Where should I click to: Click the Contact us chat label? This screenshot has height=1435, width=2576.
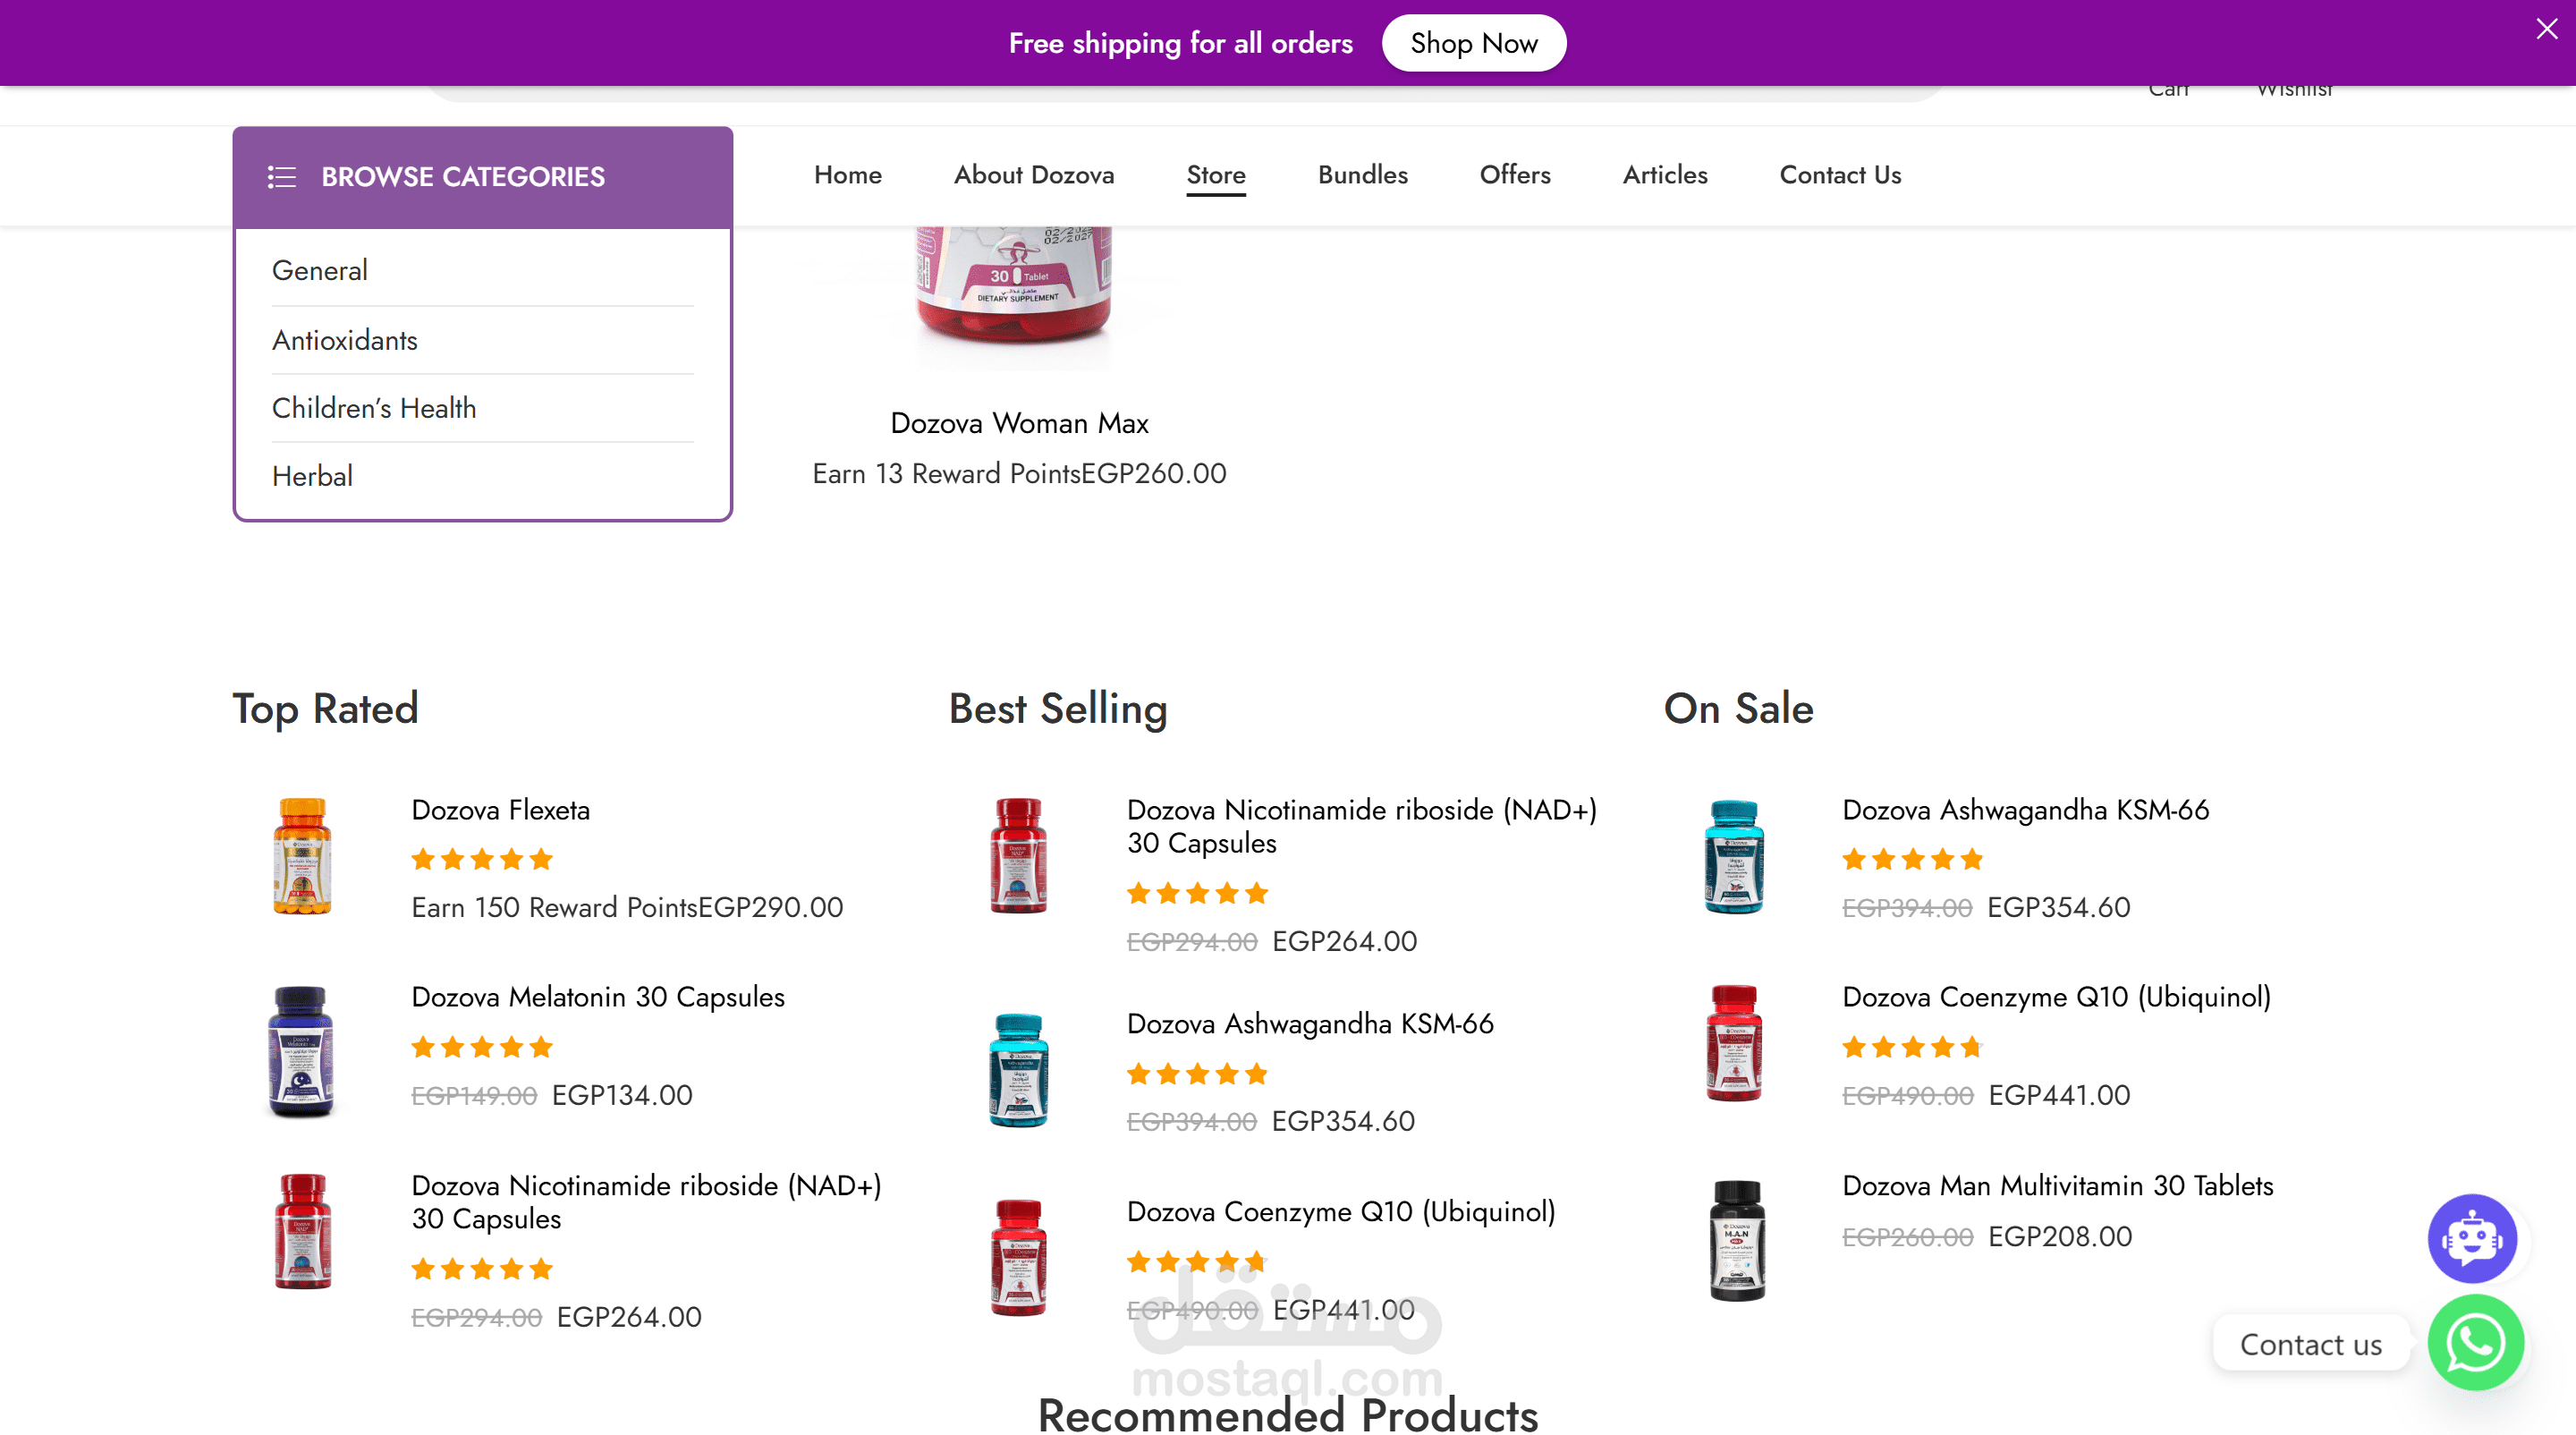2310,1344
